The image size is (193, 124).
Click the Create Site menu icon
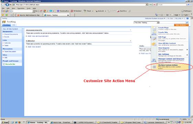[154, 33]
